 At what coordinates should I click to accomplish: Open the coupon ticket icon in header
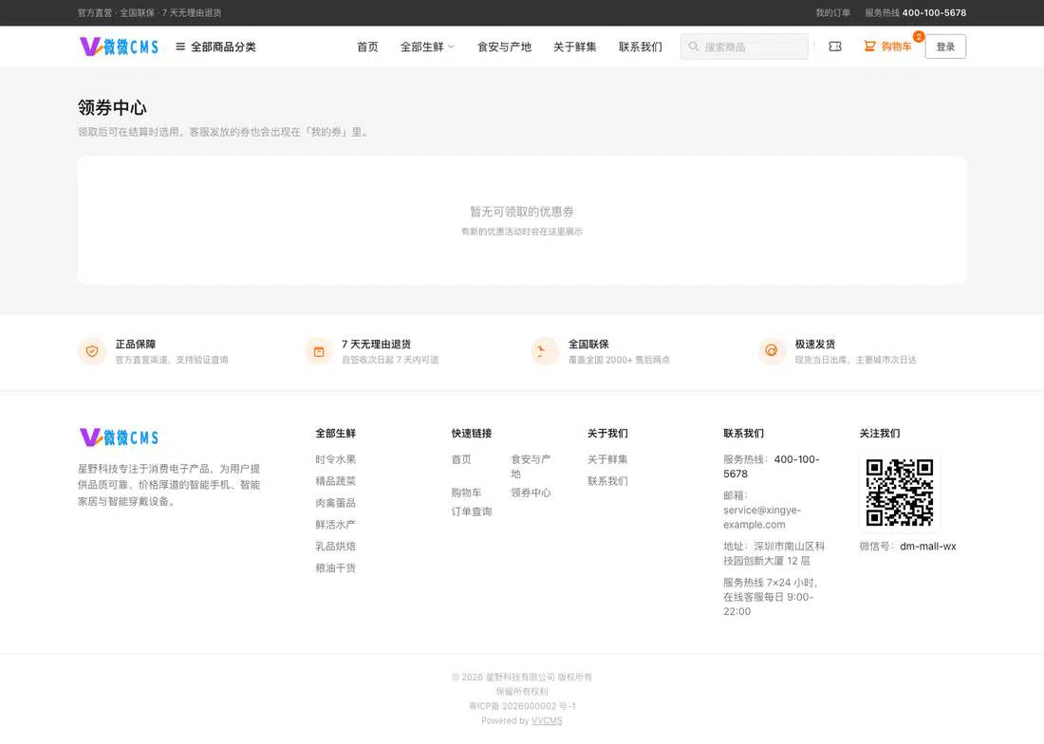[x=835, y=46]
